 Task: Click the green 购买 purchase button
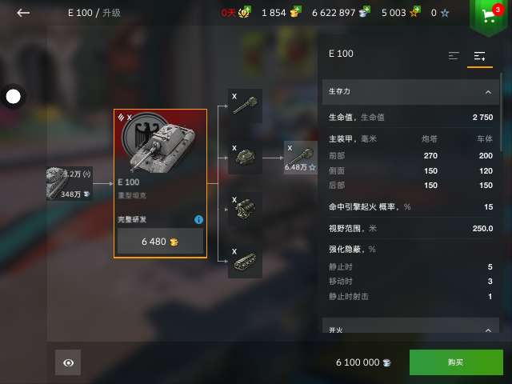(x=456, y=362)
